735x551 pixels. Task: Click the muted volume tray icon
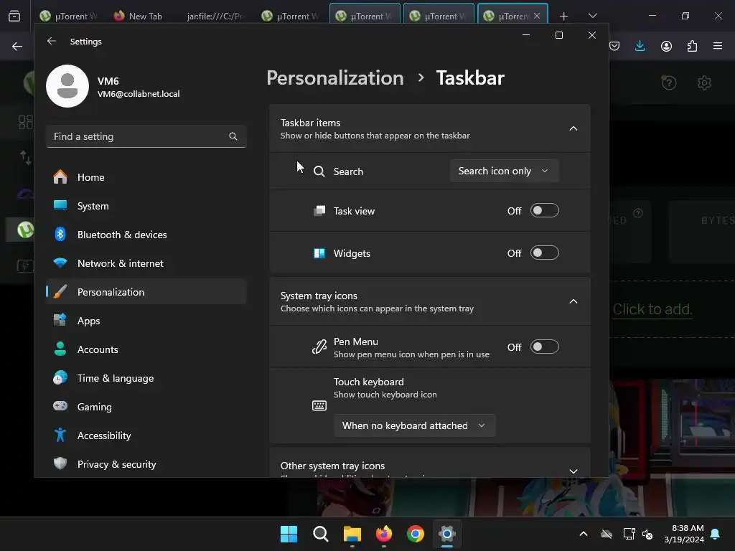[x=647, y=534]
